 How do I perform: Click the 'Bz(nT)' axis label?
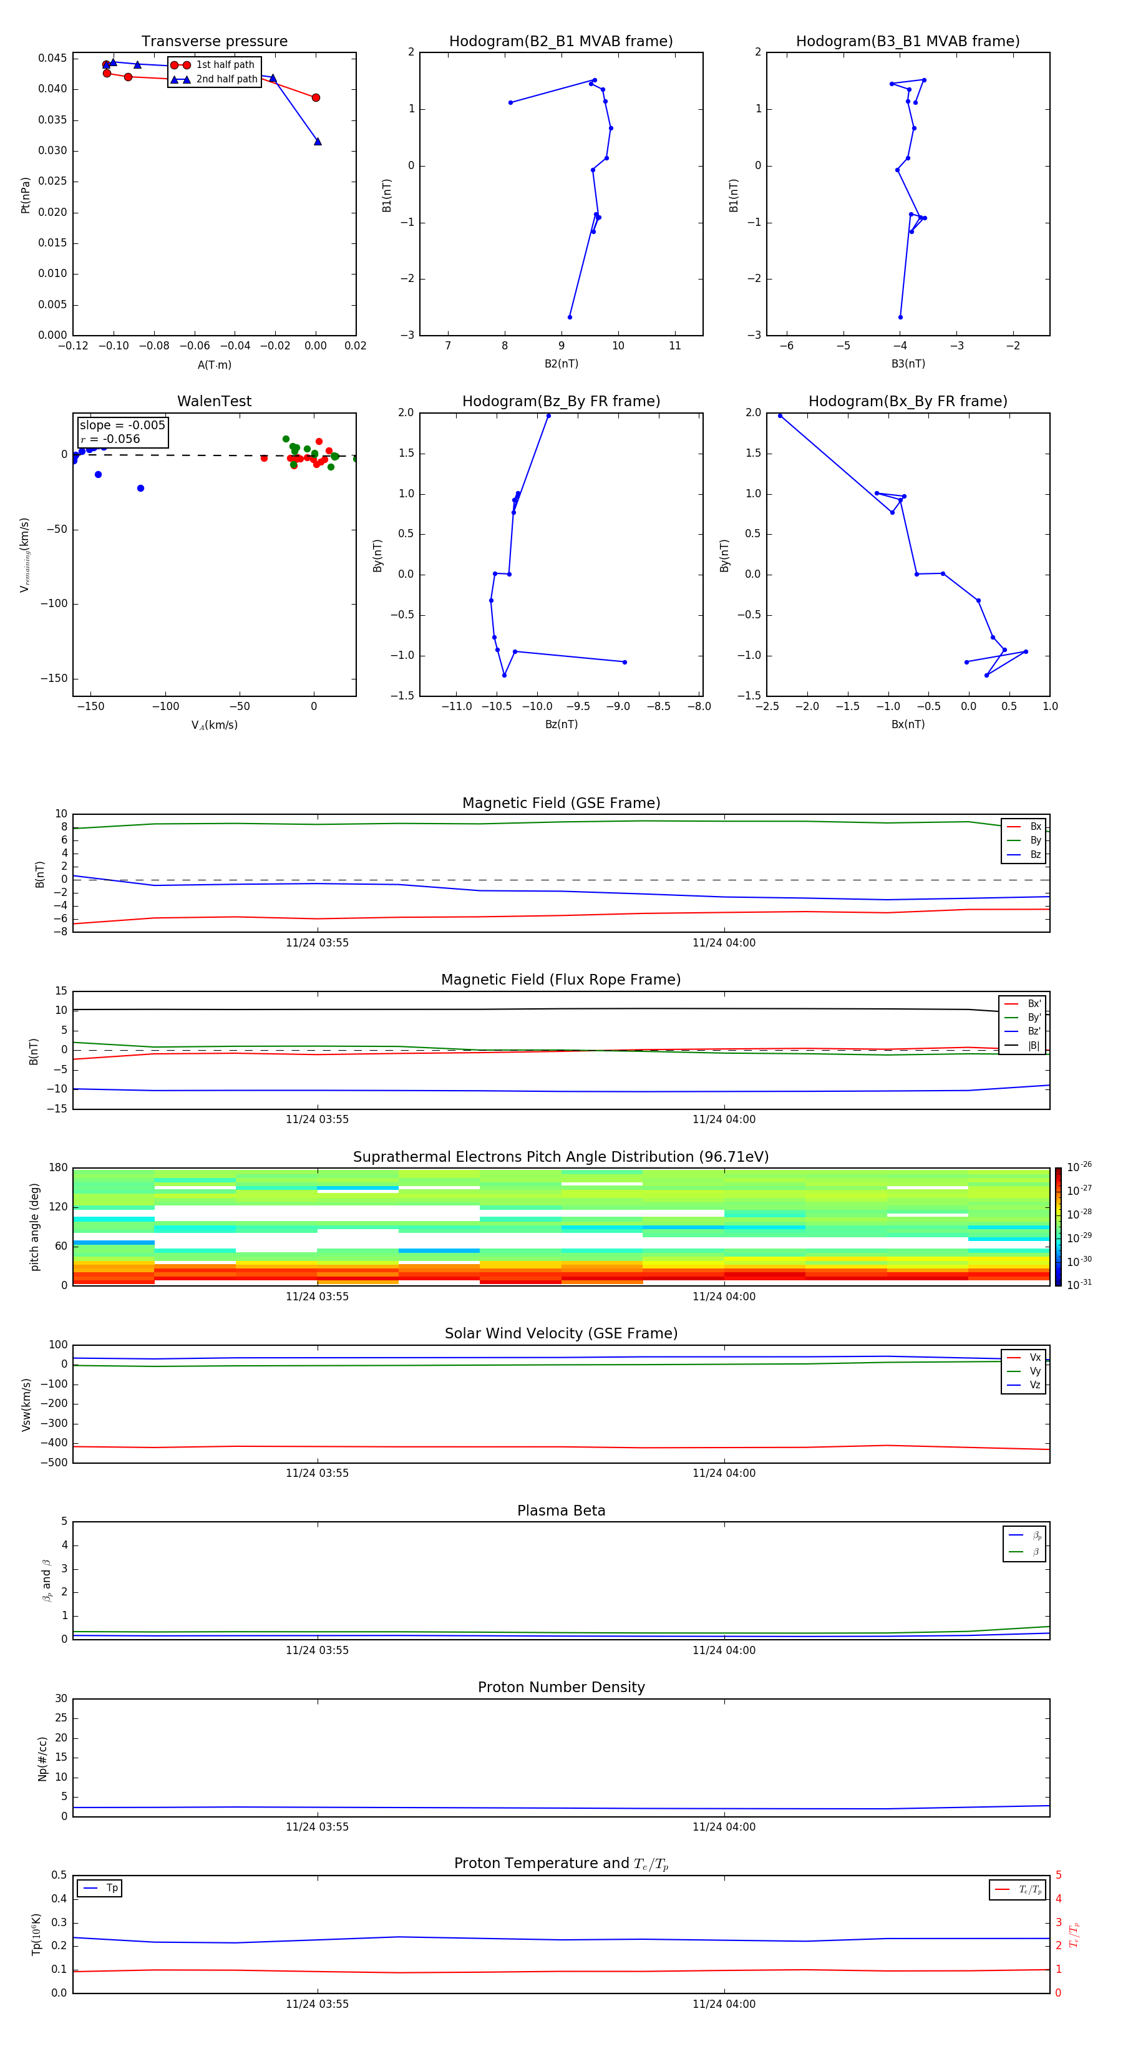[561, 724]
